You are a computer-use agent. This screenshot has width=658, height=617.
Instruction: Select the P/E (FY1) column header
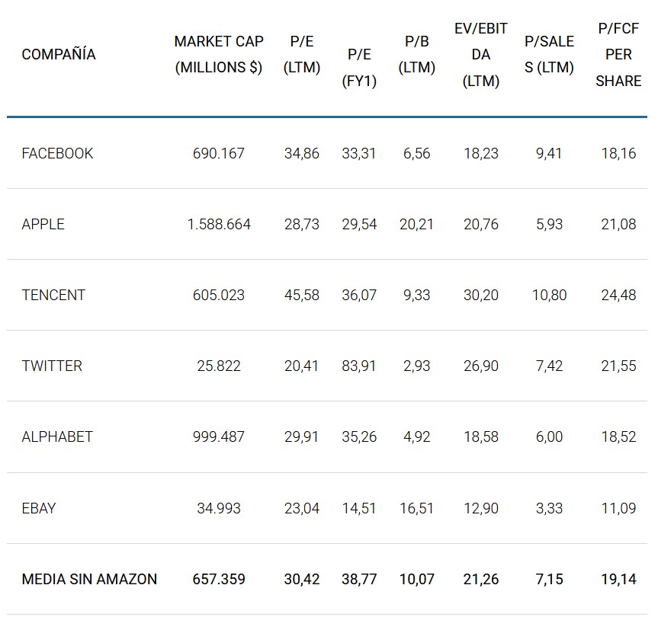359,67
